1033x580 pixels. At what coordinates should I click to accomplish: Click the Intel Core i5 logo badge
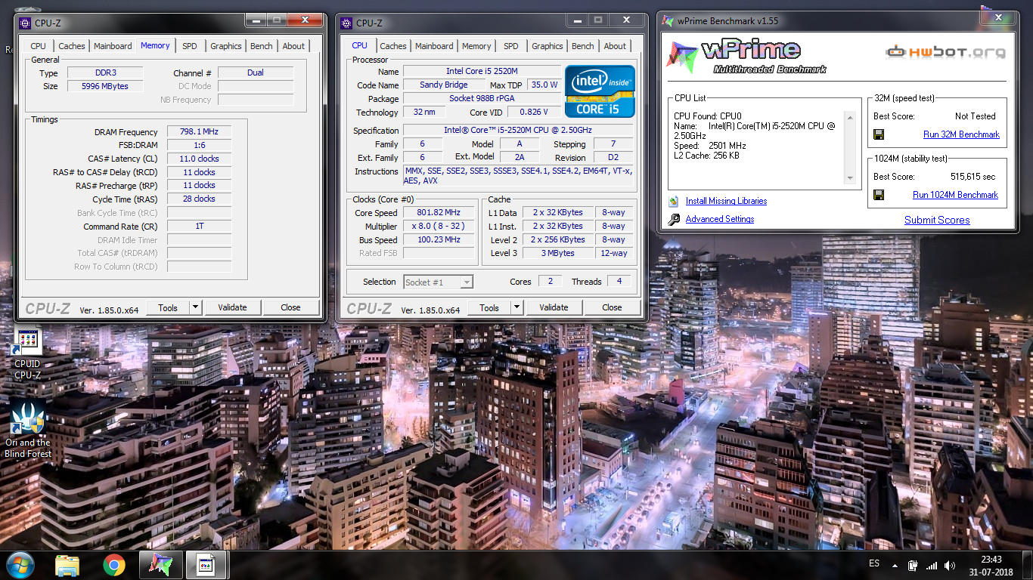(x=600, y=91)
